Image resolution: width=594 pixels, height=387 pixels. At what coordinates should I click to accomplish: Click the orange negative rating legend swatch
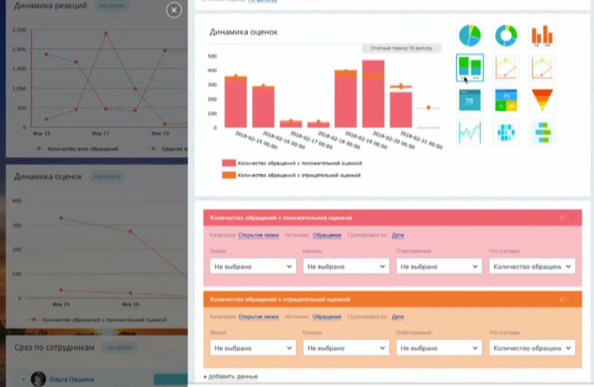(229, 175)
